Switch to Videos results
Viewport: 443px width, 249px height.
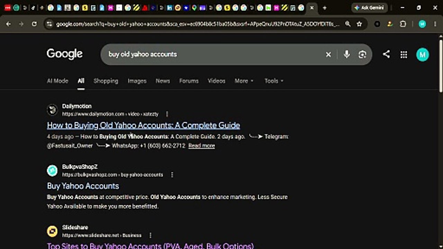pos(216,81)
